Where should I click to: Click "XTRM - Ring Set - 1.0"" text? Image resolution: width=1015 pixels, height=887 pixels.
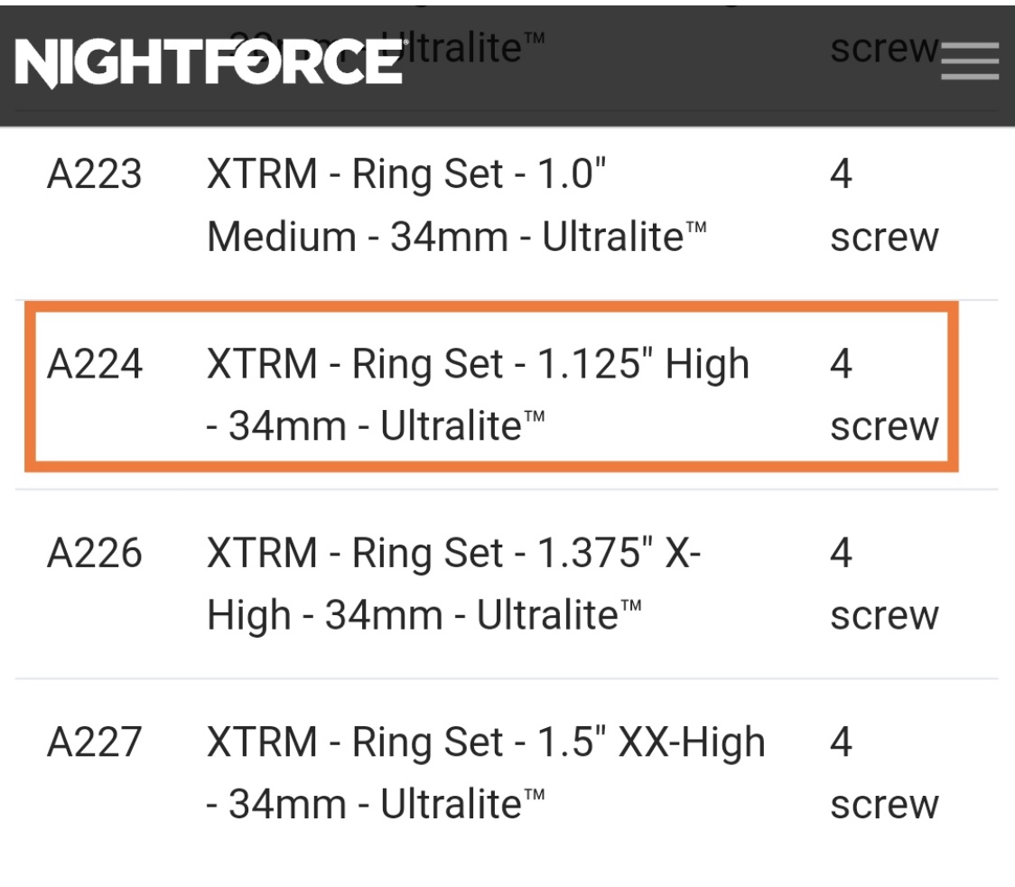(405, 173)
